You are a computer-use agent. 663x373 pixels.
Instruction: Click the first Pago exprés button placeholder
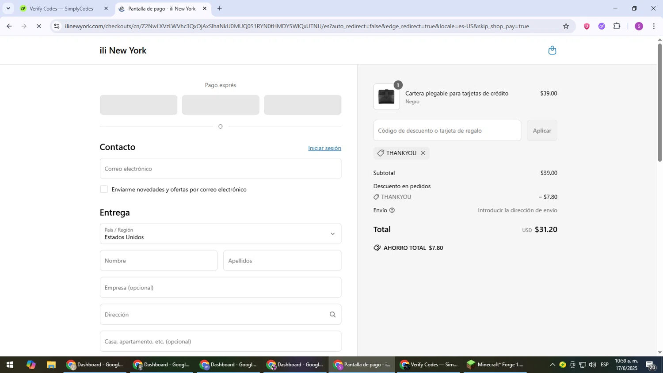click(x=138, y=105)
